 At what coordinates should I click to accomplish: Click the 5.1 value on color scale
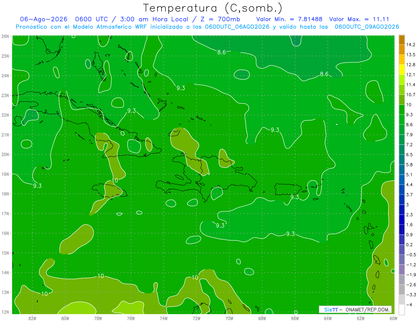[x=410, y=175]
